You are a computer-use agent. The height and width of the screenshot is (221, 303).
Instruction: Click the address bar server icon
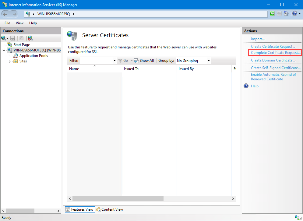point(28,14)
